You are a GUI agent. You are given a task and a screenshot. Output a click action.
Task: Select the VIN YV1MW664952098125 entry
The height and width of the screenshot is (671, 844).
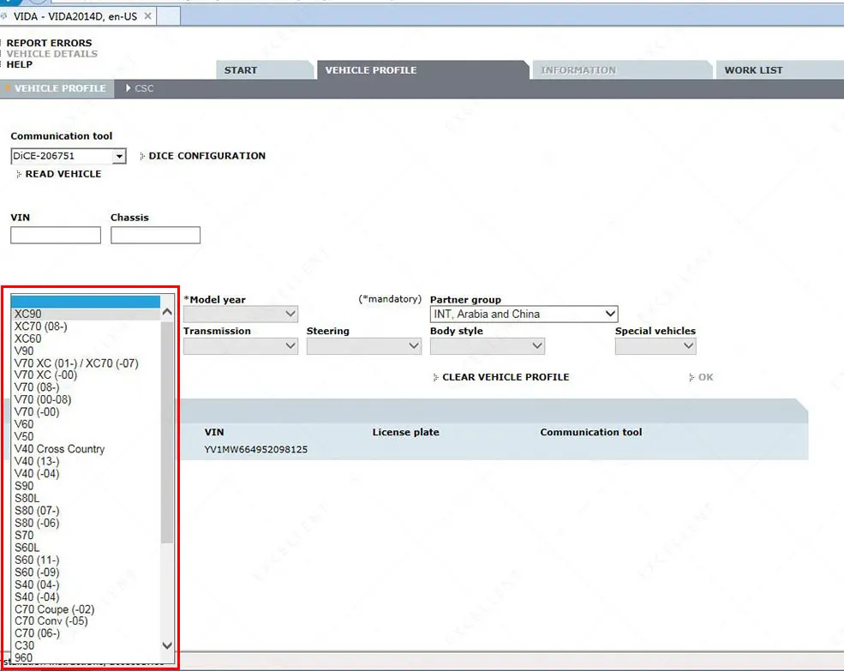tap(255, 449)
